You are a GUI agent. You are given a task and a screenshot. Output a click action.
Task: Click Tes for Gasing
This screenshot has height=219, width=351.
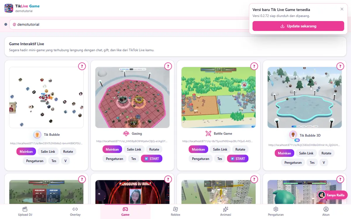point(134,159)
